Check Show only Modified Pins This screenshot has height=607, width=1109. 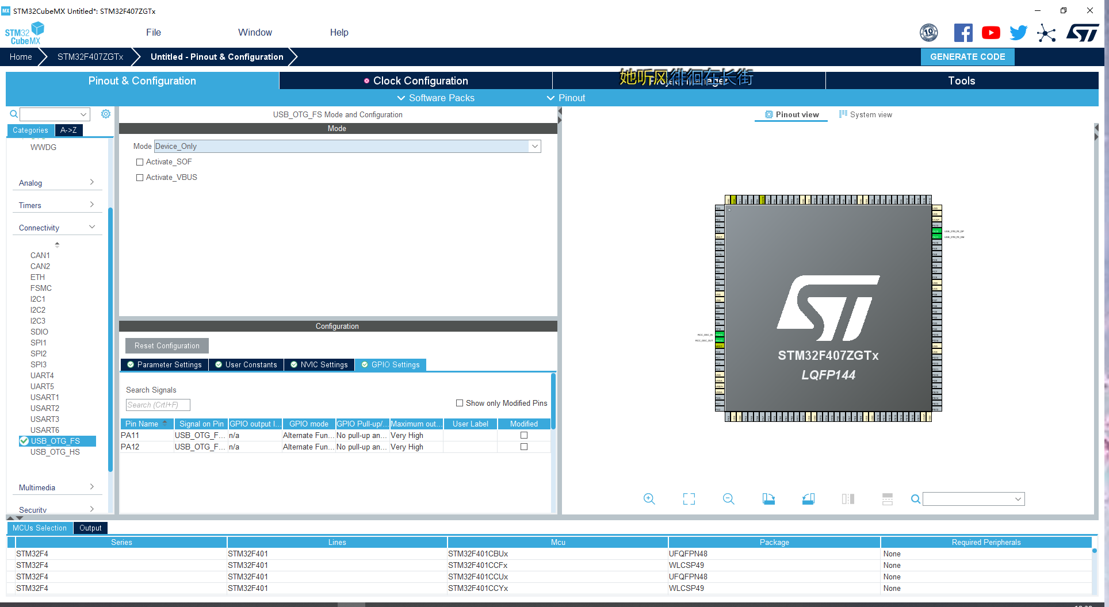pos(460,403)
